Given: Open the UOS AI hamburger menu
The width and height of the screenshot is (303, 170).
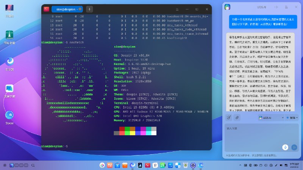Looking at the screenshot, I should [x=286, y=7].
